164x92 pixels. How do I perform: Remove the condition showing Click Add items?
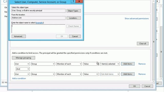142,74
